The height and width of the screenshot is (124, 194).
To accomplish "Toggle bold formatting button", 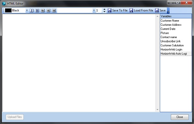I will (37, 10).
